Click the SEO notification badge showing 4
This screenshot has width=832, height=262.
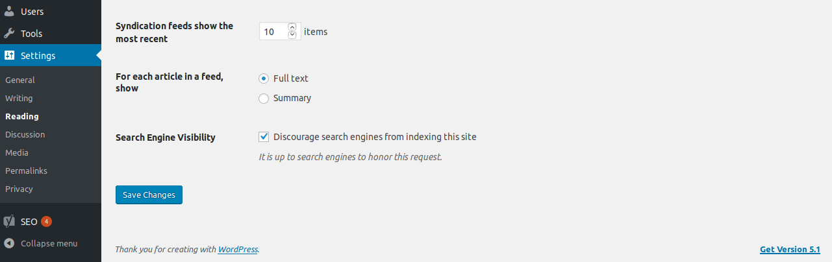click(46, 221)
